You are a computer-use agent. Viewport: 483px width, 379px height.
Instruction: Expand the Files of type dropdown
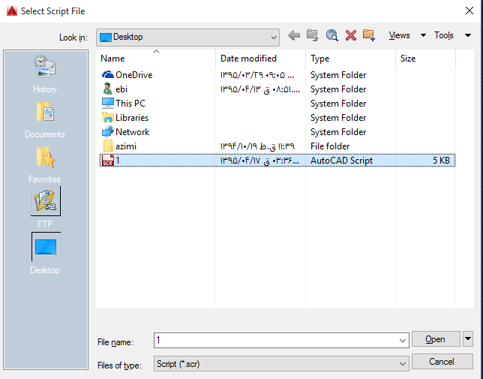coord(402,364)
